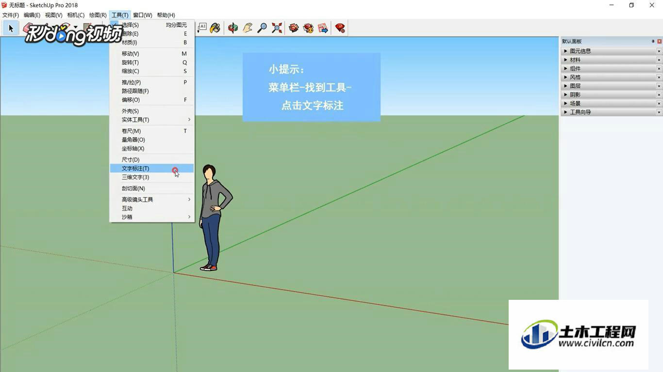Open the 视图(V) menu
663x372 pixels.
[54, 15]
